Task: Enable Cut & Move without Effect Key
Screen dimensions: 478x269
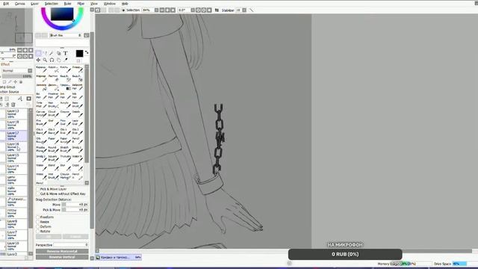Action: (x=38, y=194)
